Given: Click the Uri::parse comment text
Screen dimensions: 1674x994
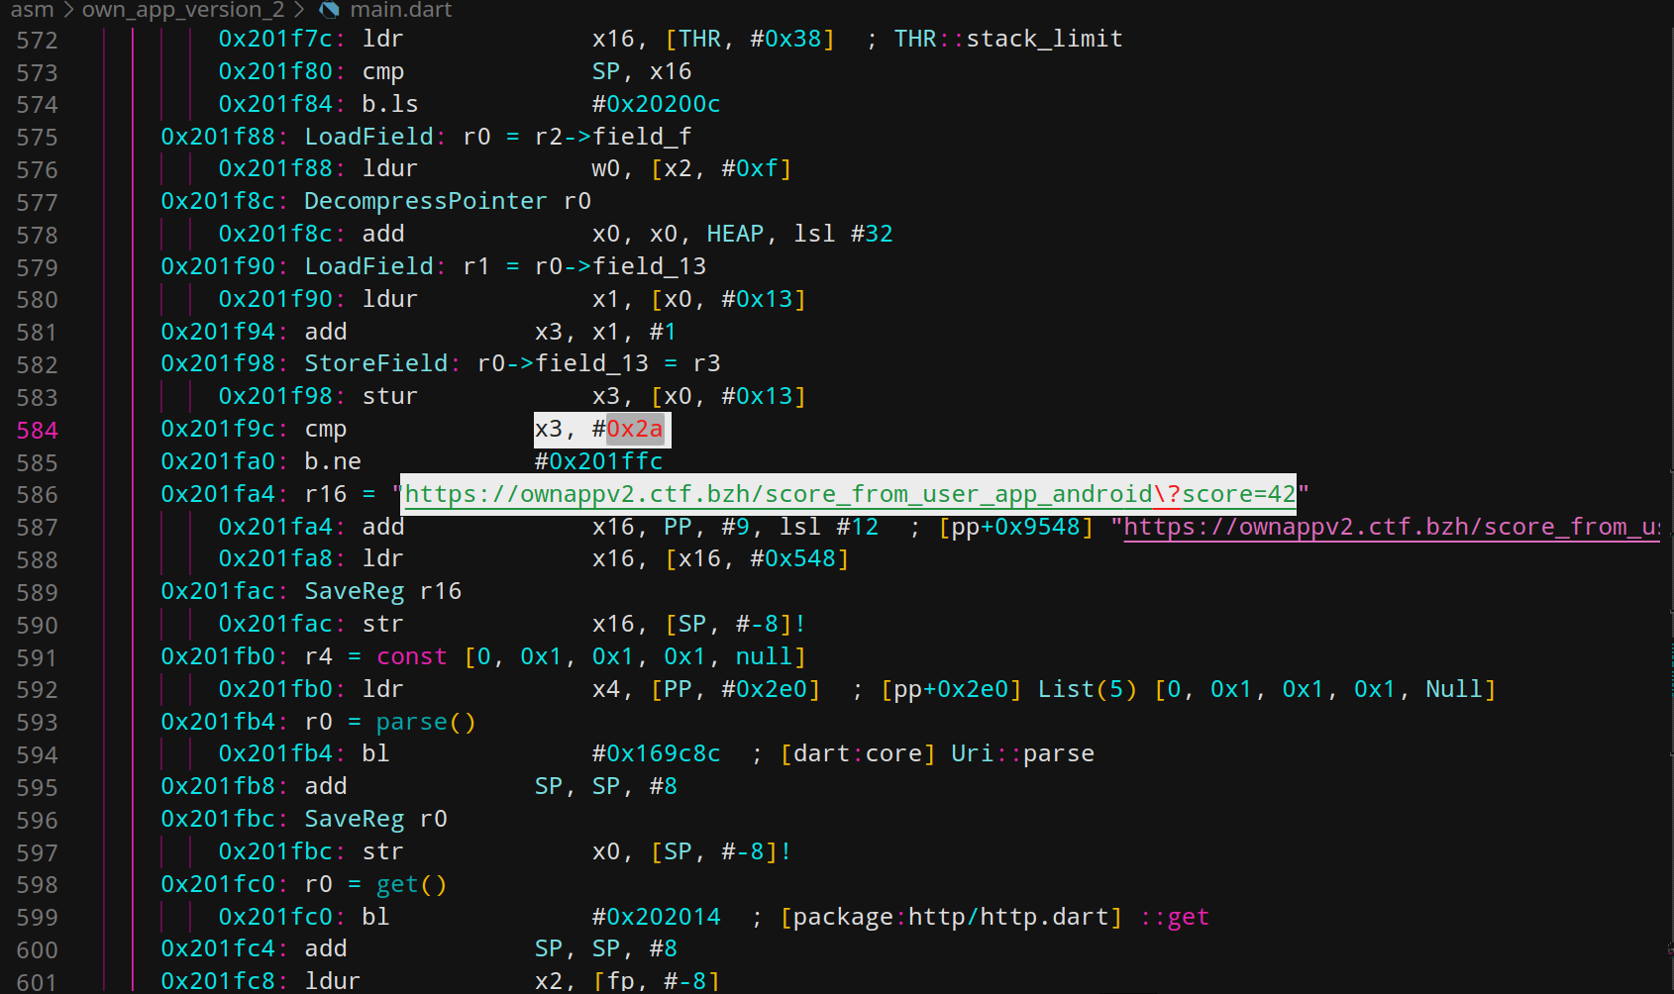Looking at the screenshot, I should [1022, 753].
